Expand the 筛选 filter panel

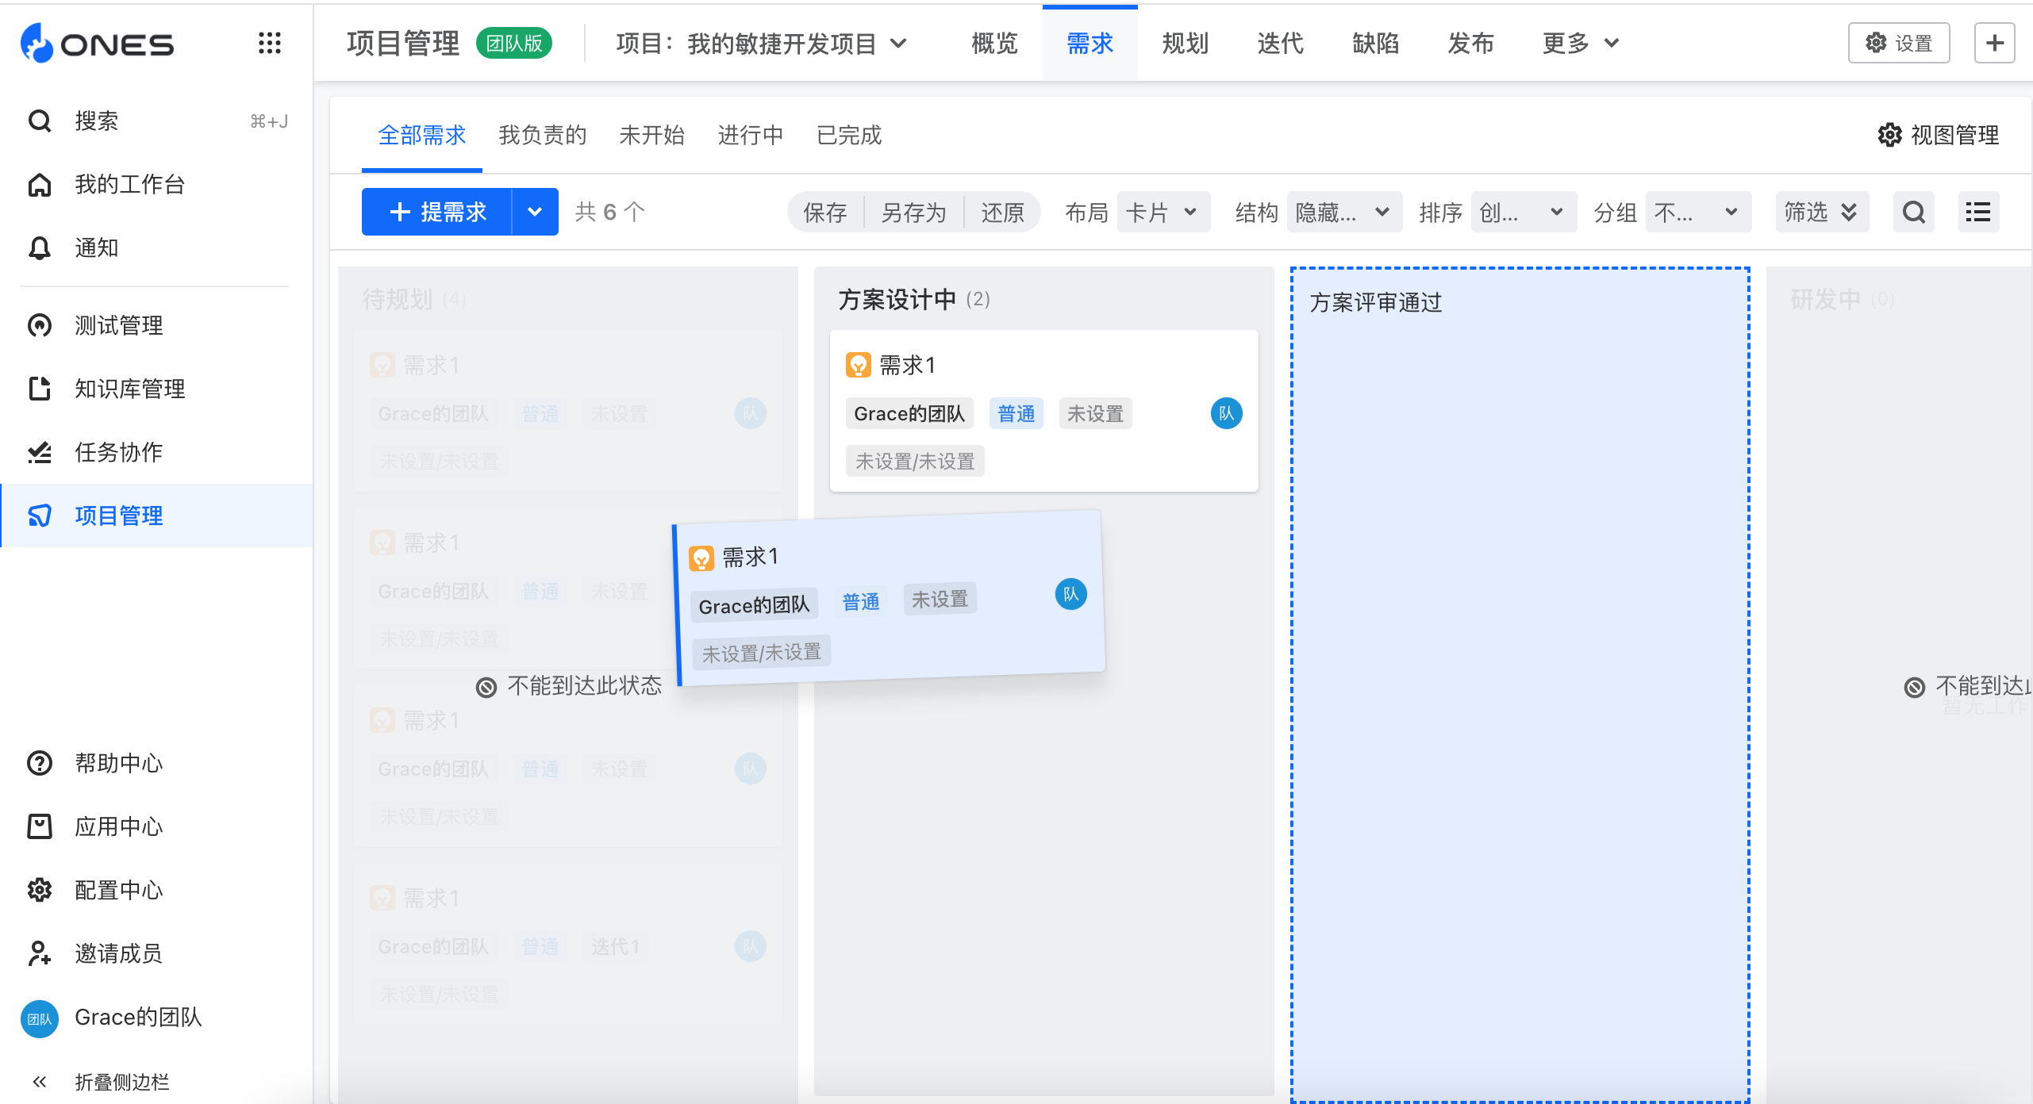coord(1821,213)
